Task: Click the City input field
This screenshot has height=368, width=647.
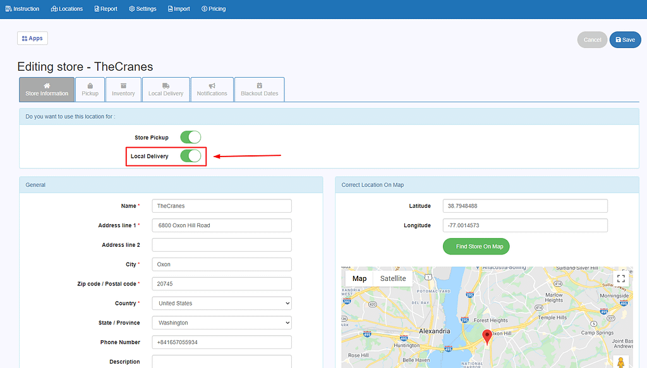Action: (x=222, y=264)
